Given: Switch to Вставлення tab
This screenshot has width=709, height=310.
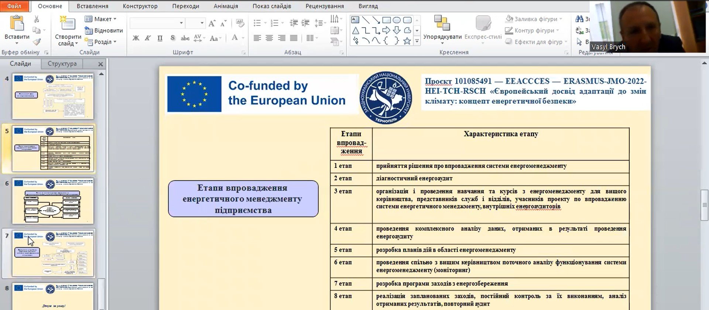Looking at the screenshot, I should 92,6.
